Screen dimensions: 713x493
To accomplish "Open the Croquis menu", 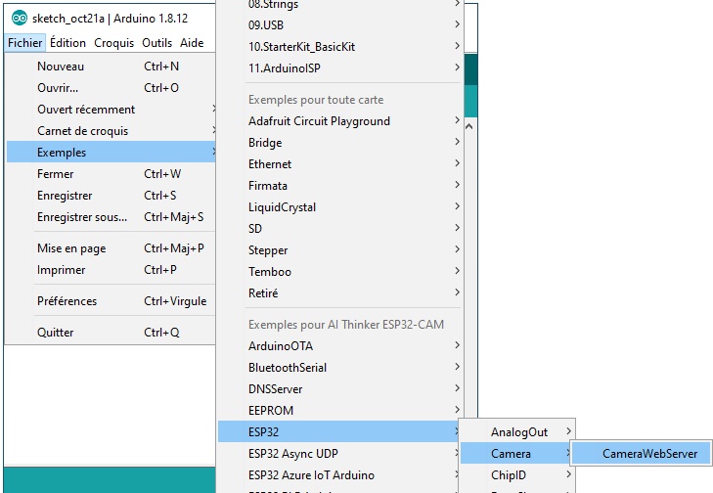I will tap(114, 43).
